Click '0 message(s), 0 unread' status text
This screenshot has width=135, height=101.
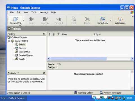[18, 93]
